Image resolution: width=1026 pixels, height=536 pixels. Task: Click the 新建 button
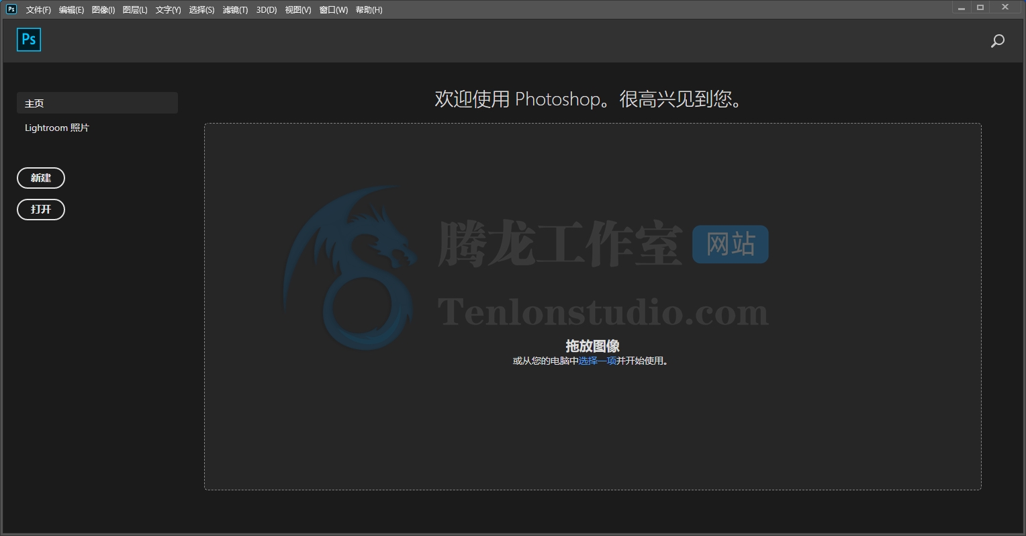click(41, 178)
